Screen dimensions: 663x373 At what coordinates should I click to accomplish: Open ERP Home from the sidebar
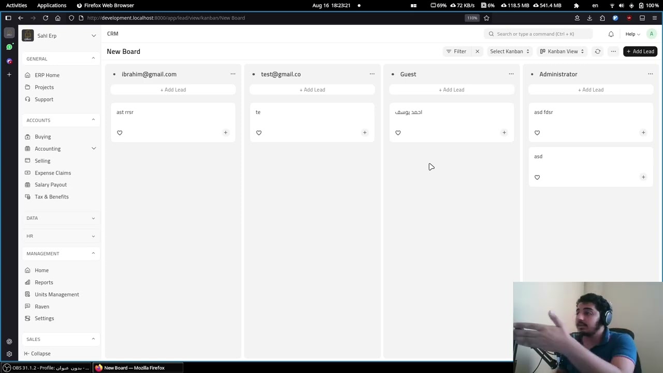[x=47, y=75]
